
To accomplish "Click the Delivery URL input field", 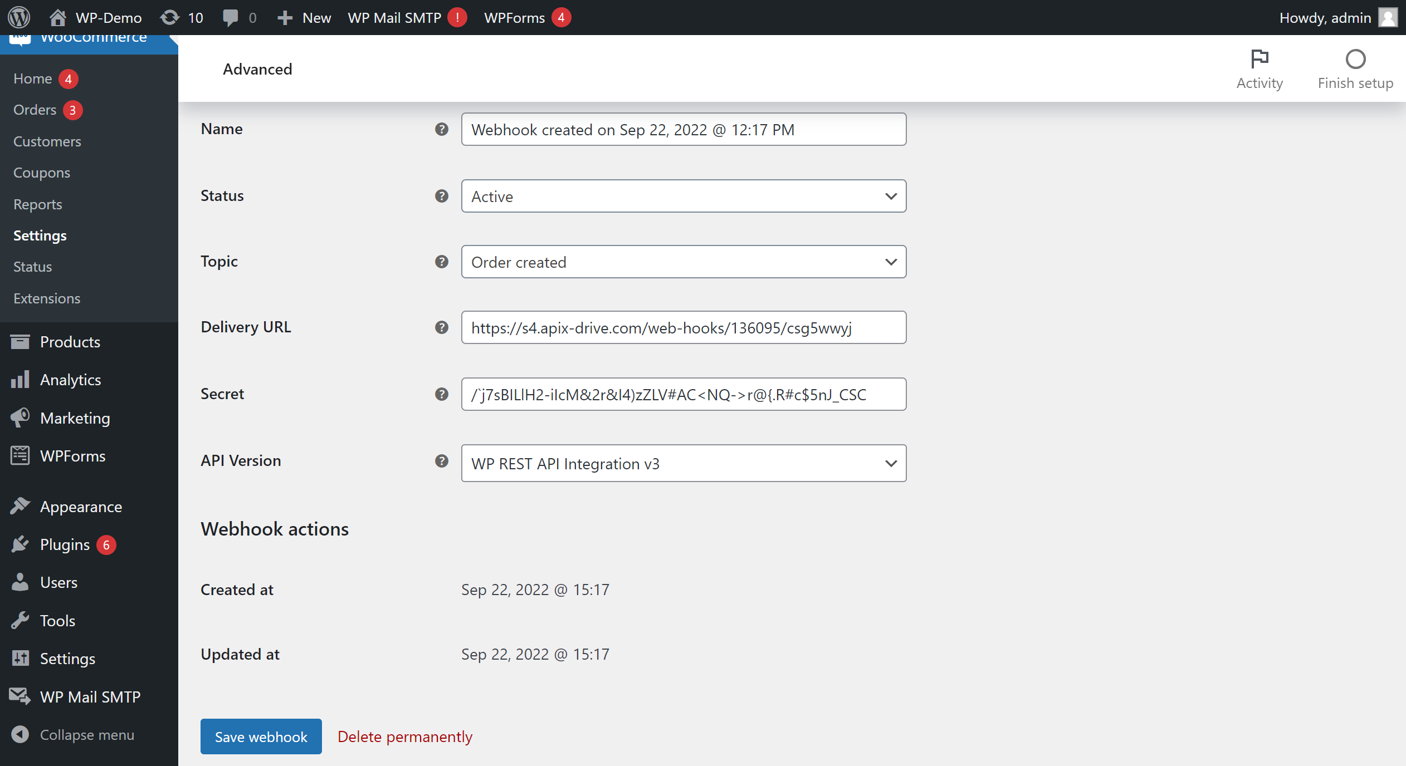I will pyautogui.click(x=683, y=326).
